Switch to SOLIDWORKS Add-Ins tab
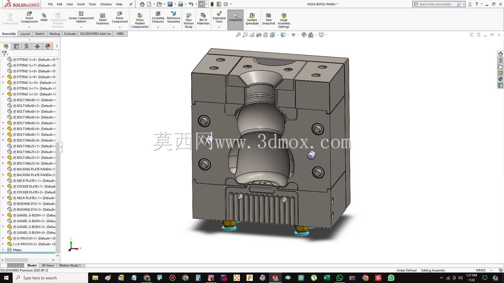504x283 pixels. click(95, 34)
